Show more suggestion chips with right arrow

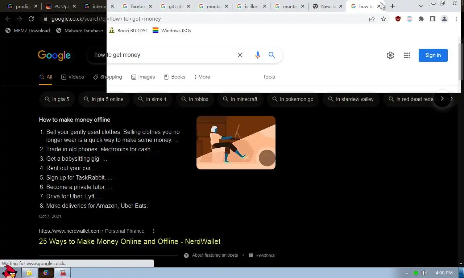click(442, 99)
